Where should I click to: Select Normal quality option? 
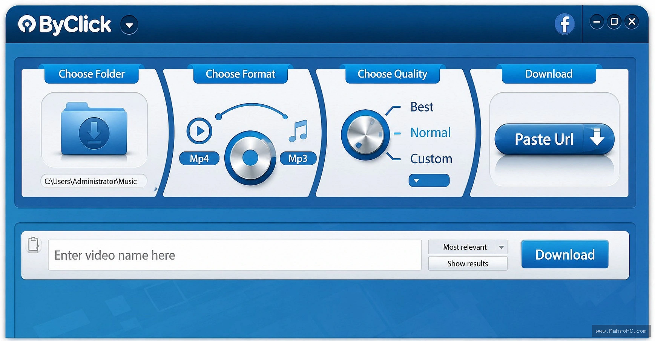[430, 133]
